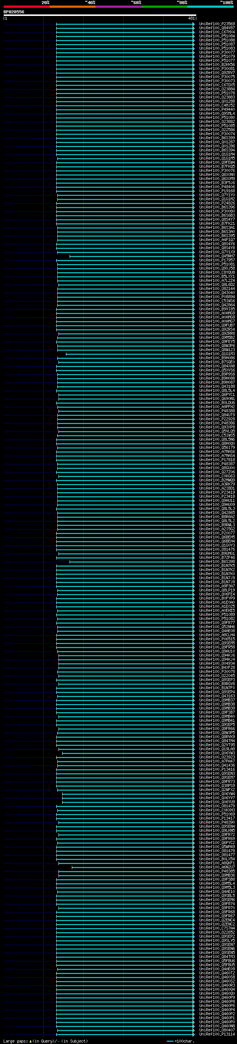237x1044 pixels.
Task: Click the query end position 481
Action: click(x=191, y=18)
